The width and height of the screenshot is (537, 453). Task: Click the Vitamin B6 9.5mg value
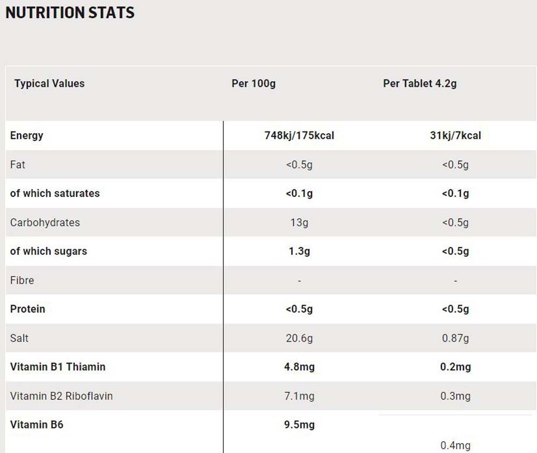click(x=299, y=425)
